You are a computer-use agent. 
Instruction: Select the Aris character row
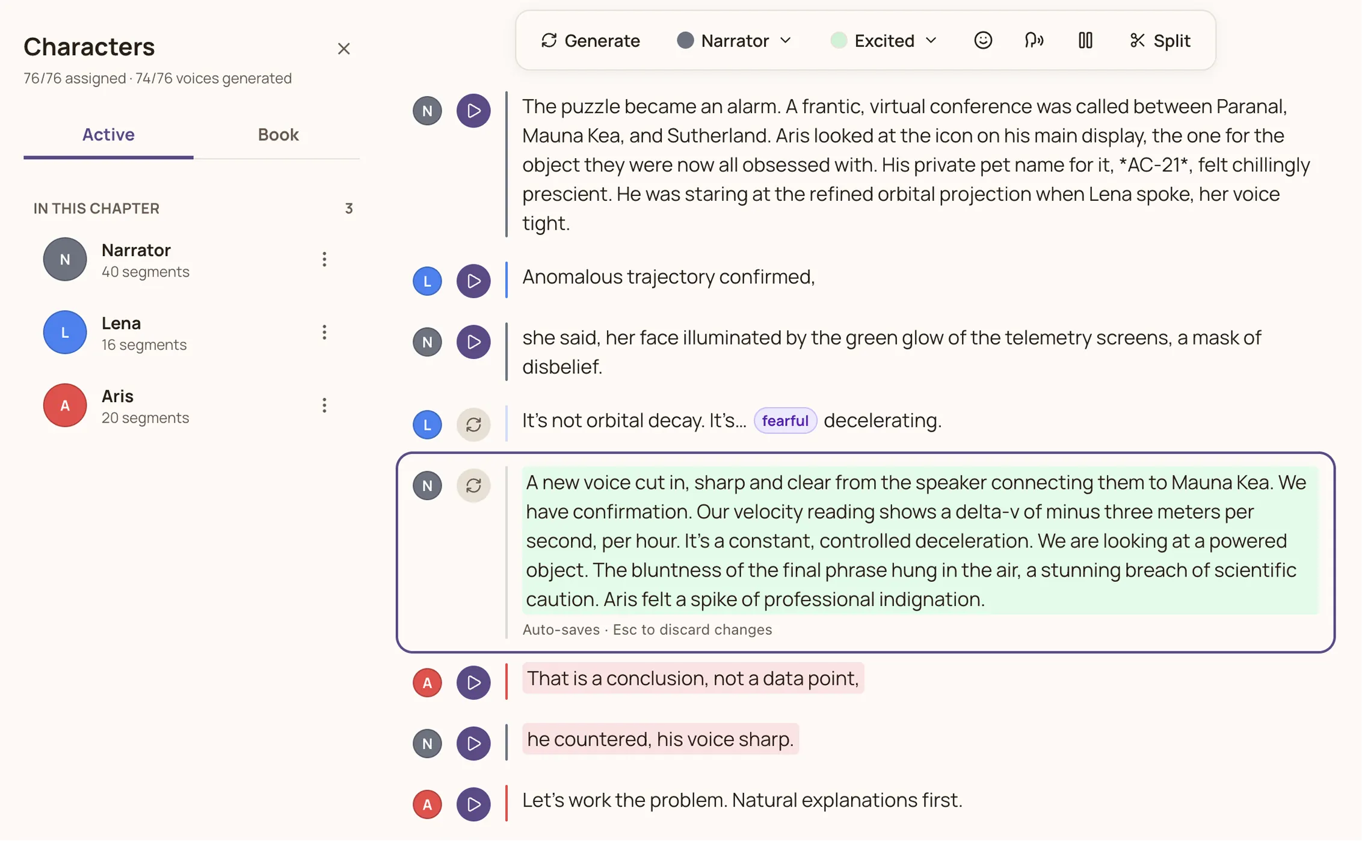click(x=191, y=405)
